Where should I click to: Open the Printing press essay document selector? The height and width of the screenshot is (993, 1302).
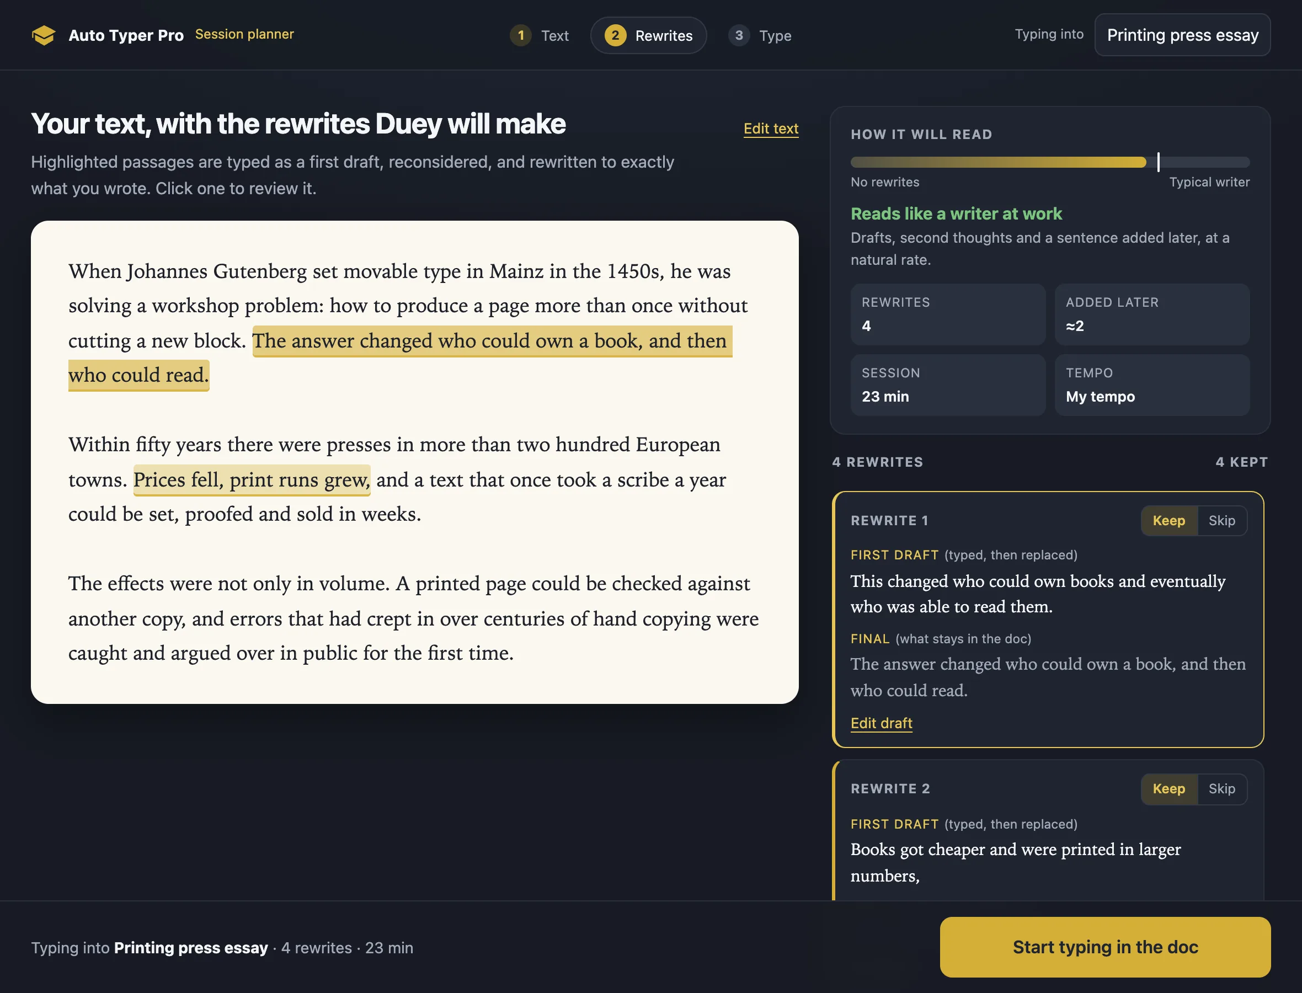click(1182, 35)
